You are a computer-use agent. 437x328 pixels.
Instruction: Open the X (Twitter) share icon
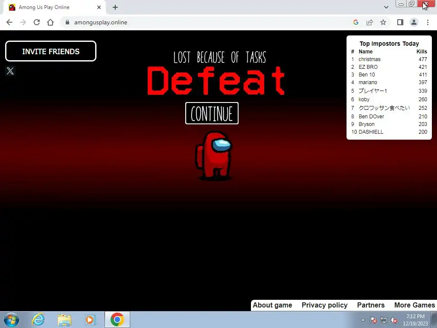(x=10, y=71)
